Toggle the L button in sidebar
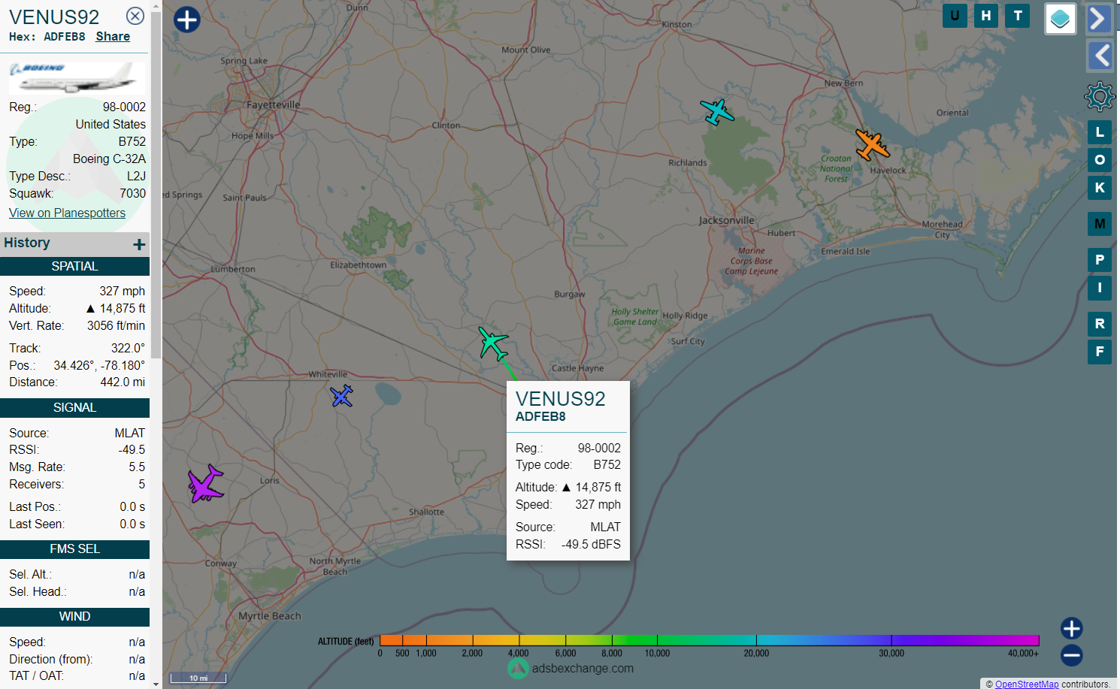 pyautogui.click(x=1100, y=132)
